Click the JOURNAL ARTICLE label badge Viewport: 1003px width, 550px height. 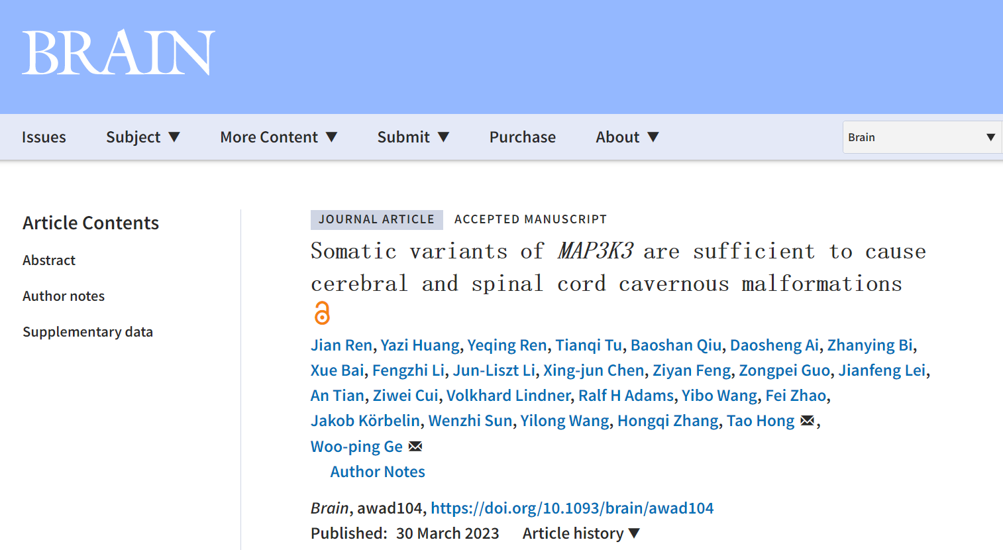pos(377,219)
